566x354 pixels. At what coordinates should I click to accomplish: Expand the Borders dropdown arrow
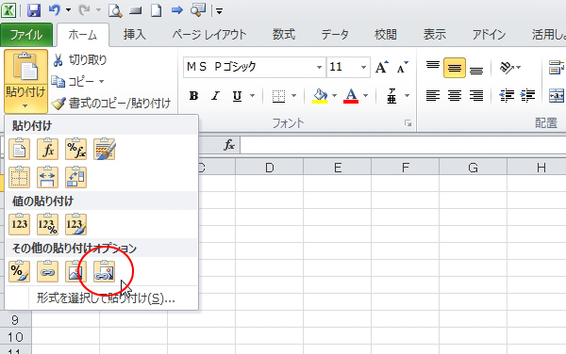pos(293,96)
